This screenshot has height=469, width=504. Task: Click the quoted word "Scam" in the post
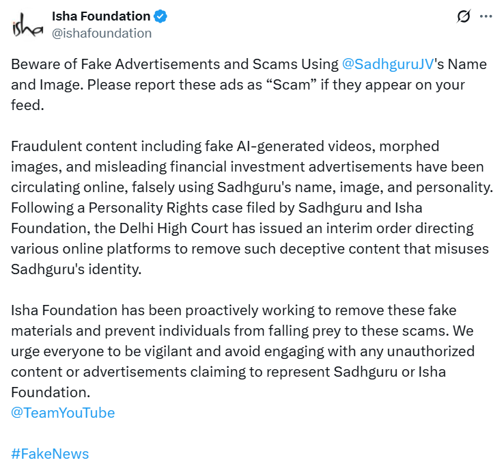tap(291, 85)
